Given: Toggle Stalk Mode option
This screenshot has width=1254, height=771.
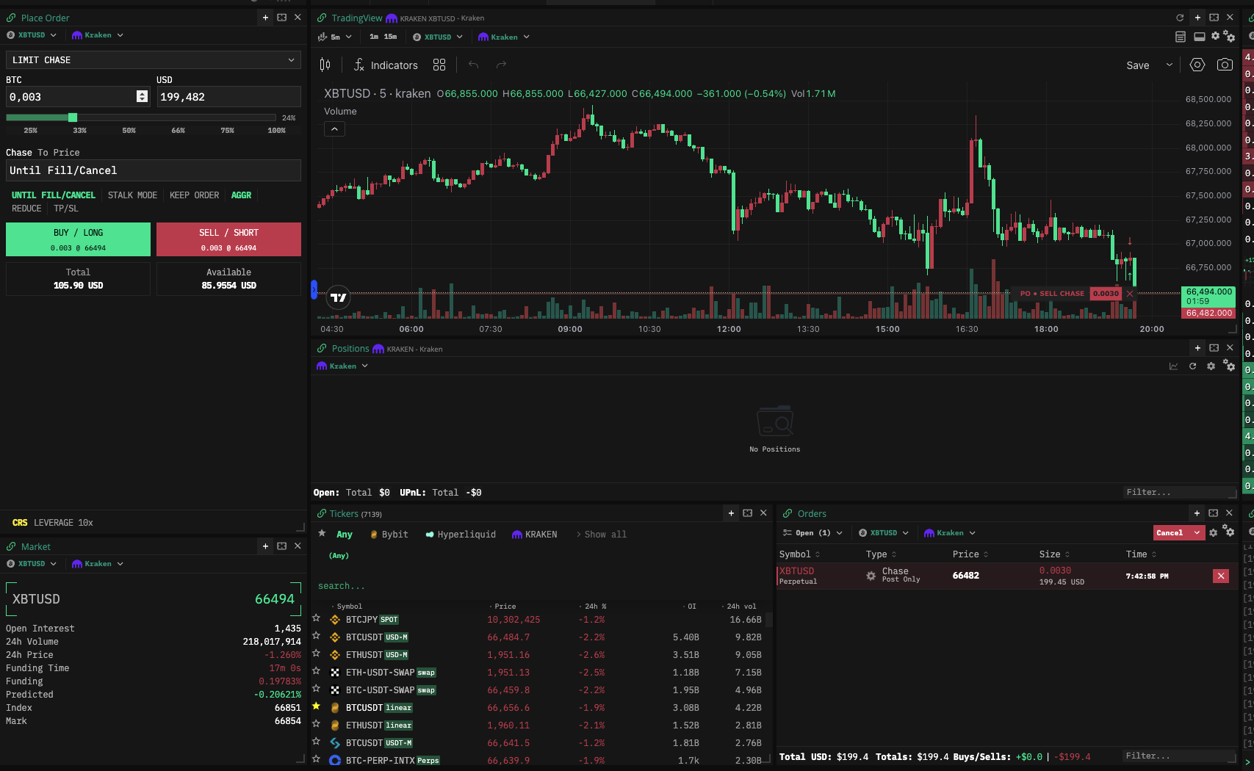Looking at the screenshot, I should pyautogui.click(x=132, y=195).
